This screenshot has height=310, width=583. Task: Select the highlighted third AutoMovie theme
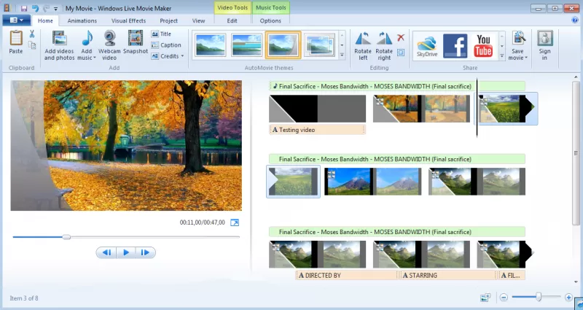[x=283, y=45]
